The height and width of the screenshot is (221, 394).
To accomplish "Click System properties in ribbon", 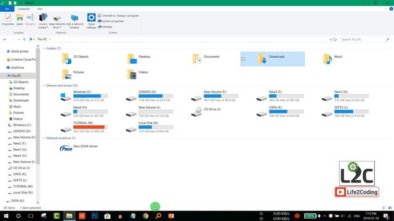I will [111, 21].
